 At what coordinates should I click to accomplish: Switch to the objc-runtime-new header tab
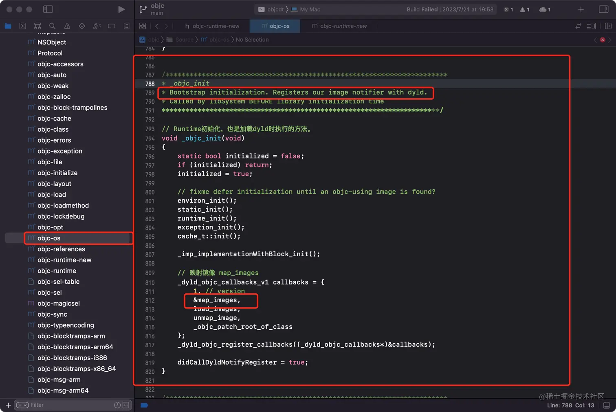[212, 26]
